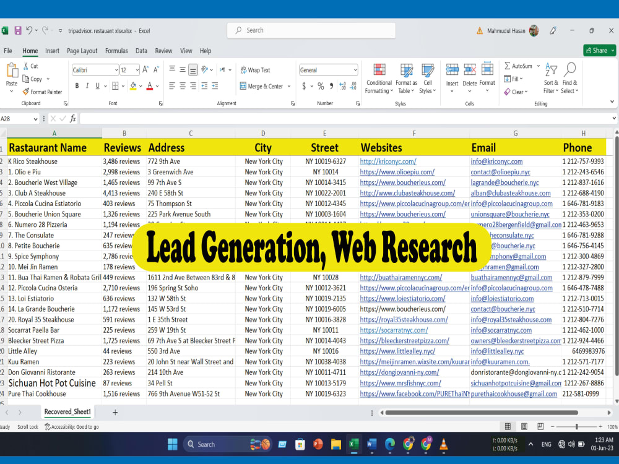This screenshot has height=464, width=619.
Task: Undo the last action
Action: tap(29, 30)
